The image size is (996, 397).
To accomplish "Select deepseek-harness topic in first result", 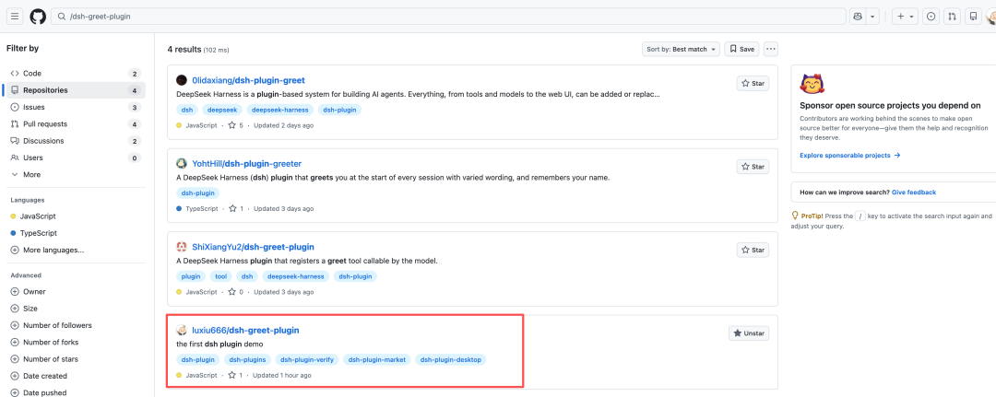I will 280,110.
